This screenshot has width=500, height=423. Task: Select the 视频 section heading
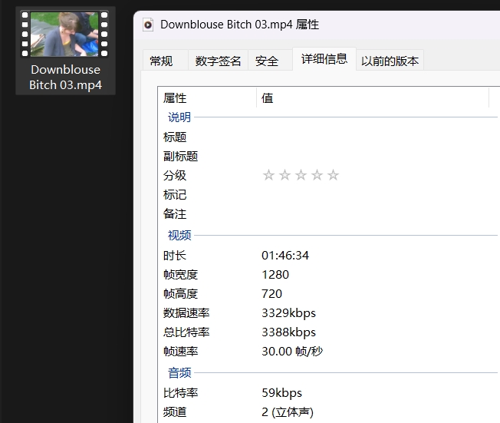coord(179,235)
